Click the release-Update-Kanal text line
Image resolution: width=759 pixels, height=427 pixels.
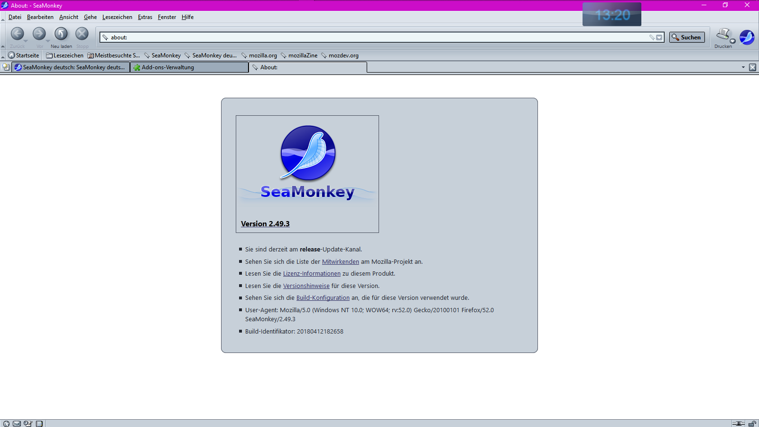click(304, 250)
